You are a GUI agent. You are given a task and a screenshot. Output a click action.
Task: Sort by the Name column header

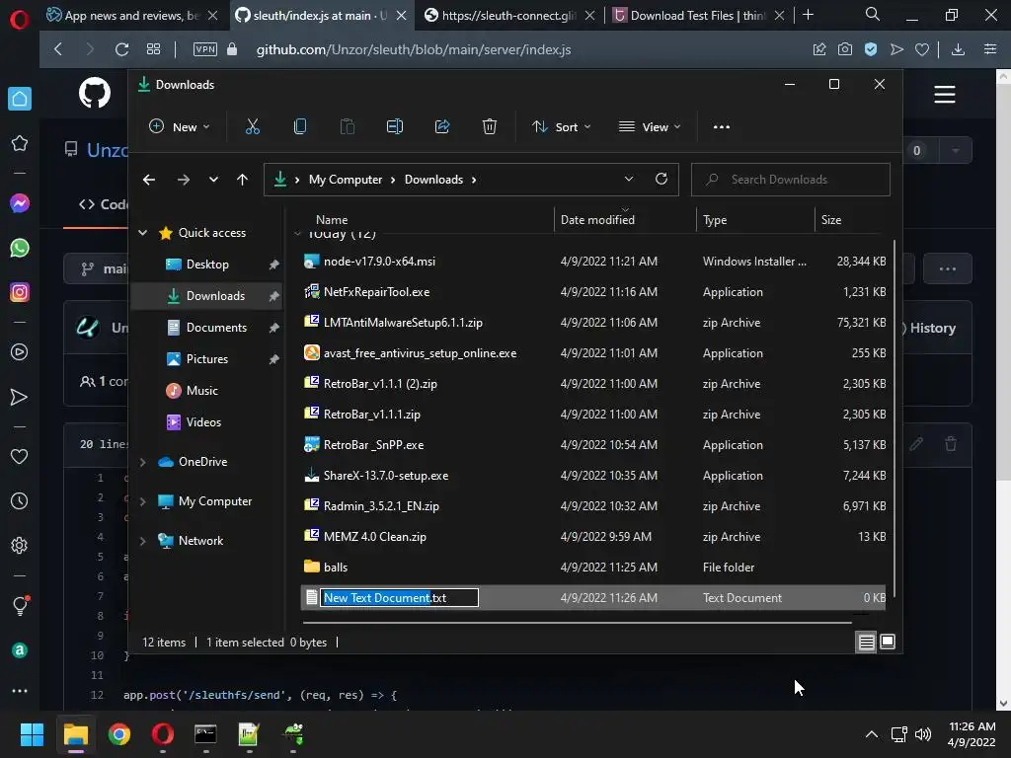[x=332, y=220]
